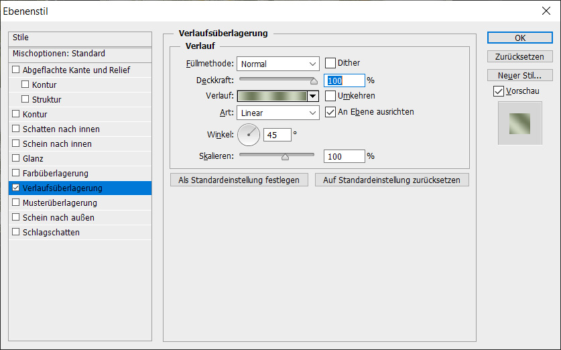Toggle Schein nach außen checkbox
Image resolution: width=561 pixels, height=350 pixels.
pos(15,217)
